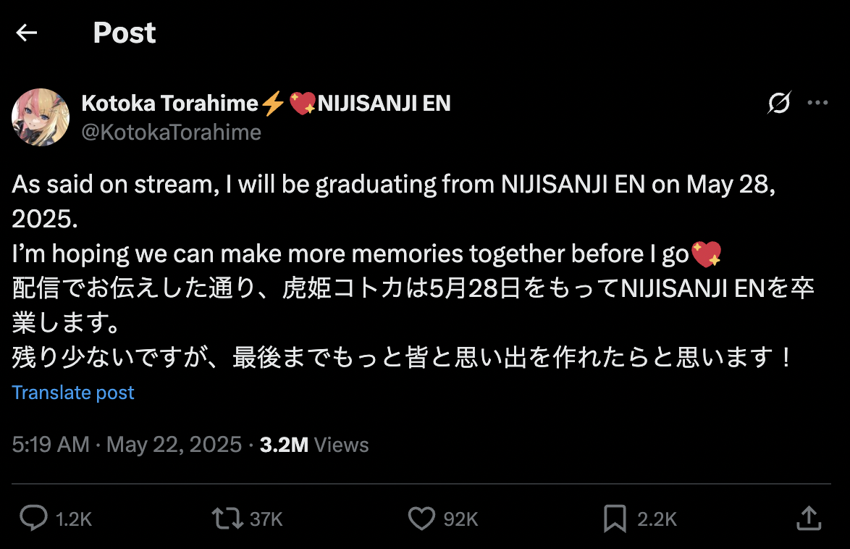Click Translate post link
This screenshot has height=549, width=850.
coord(73,393)
